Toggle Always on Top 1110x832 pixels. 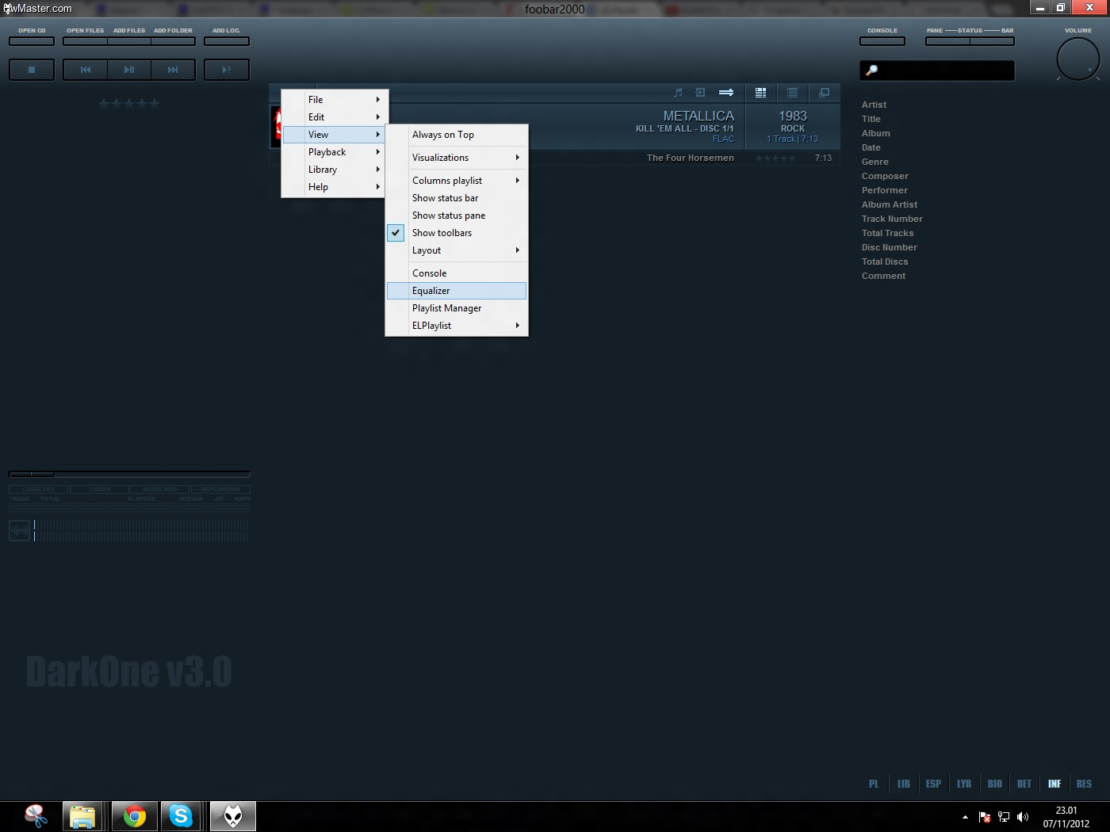457,135
